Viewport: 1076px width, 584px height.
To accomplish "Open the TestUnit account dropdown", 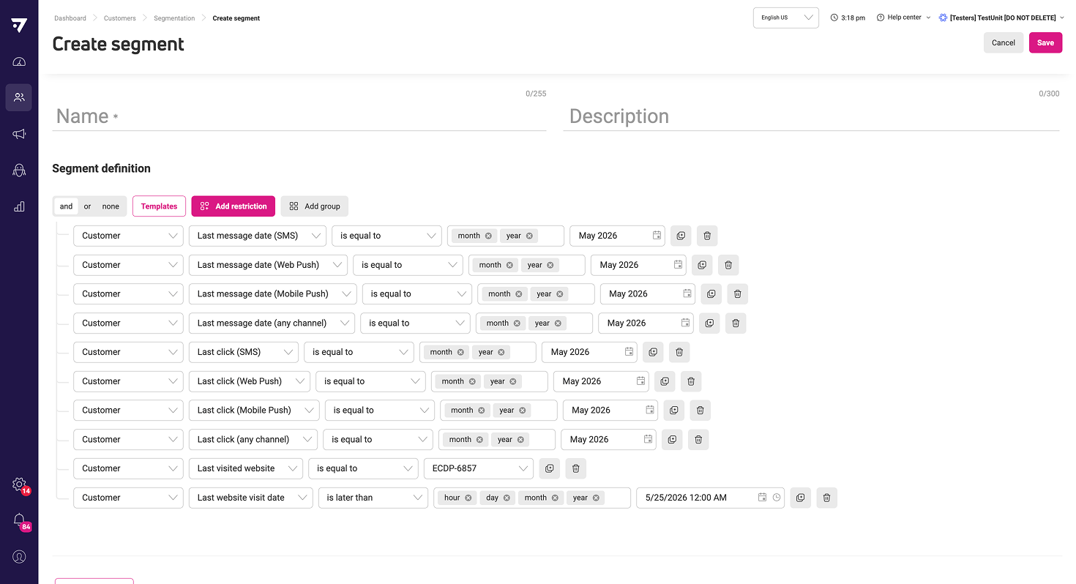I will pos(1001,18).
